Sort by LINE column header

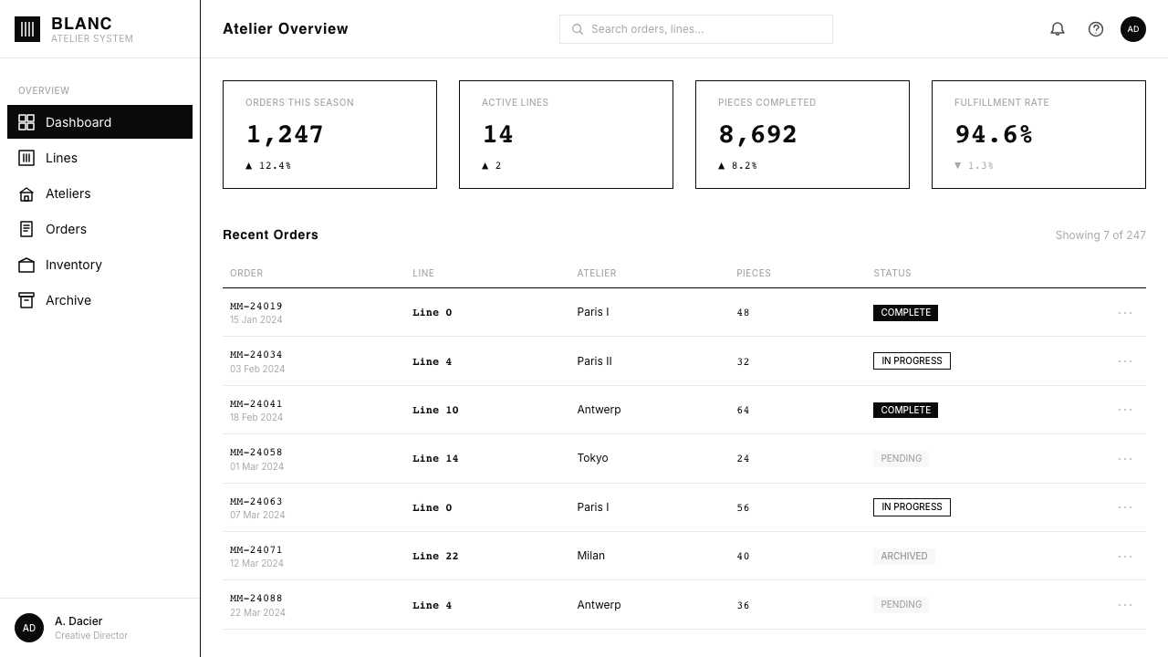click(x=423, y=273)
